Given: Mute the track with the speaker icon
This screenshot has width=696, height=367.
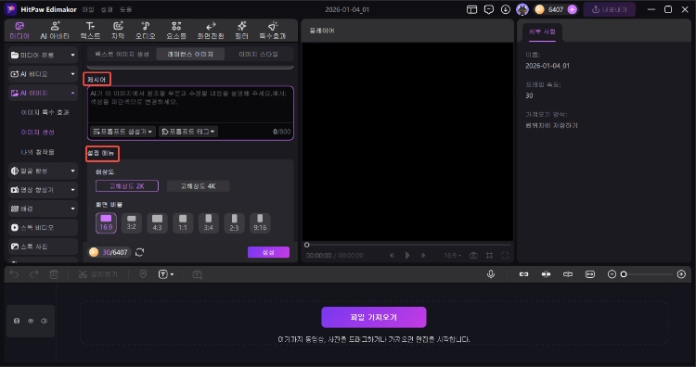Looking at the screenshot, I should pos(44,321).
